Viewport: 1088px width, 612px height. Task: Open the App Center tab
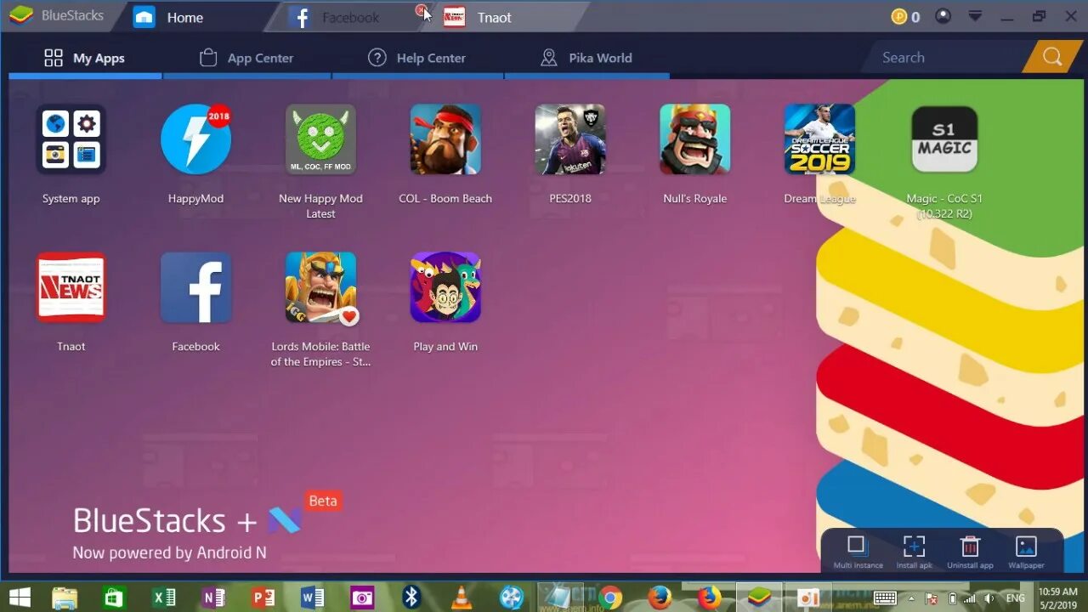click(246, 58)
